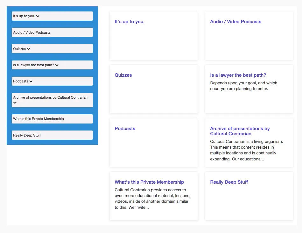Open the Podcasts card heading link

pyautogui.click(x=125, y=129)
